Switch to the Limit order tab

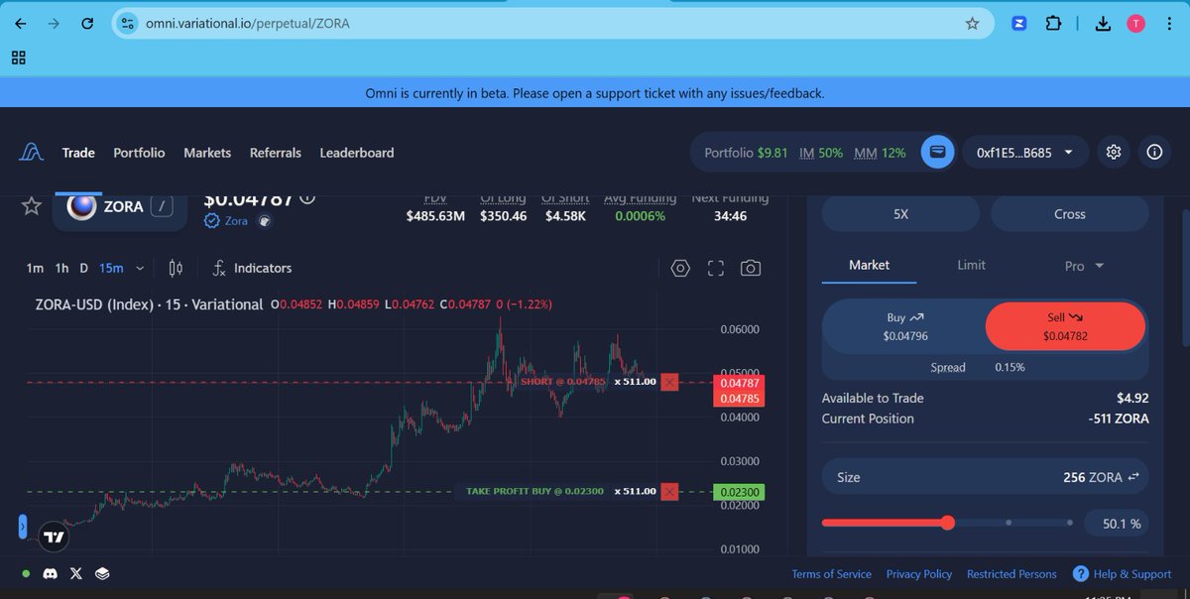pyautogui.click(x=971, y=265)
